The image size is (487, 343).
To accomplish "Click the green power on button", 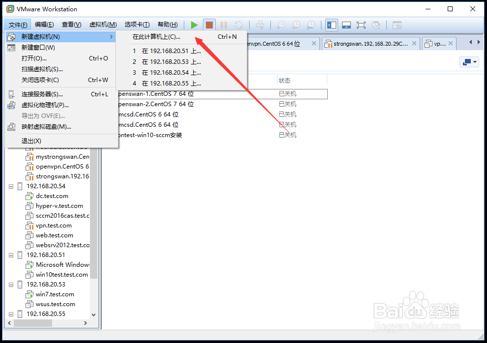I will coord(195,25).
